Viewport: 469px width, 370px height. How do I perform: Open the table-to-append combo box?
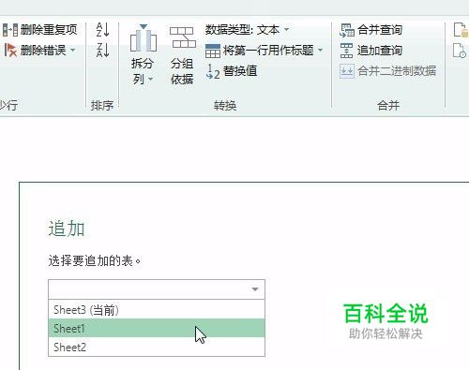tap(157, 289)
